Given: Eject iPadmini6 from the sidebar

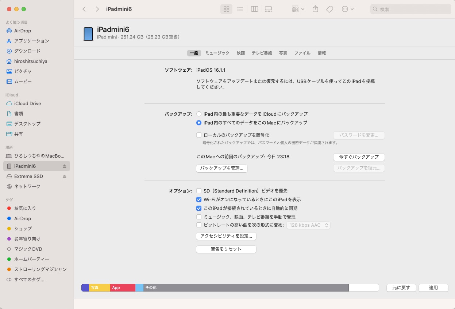Looking at the screenshot, I should point(65,166).
